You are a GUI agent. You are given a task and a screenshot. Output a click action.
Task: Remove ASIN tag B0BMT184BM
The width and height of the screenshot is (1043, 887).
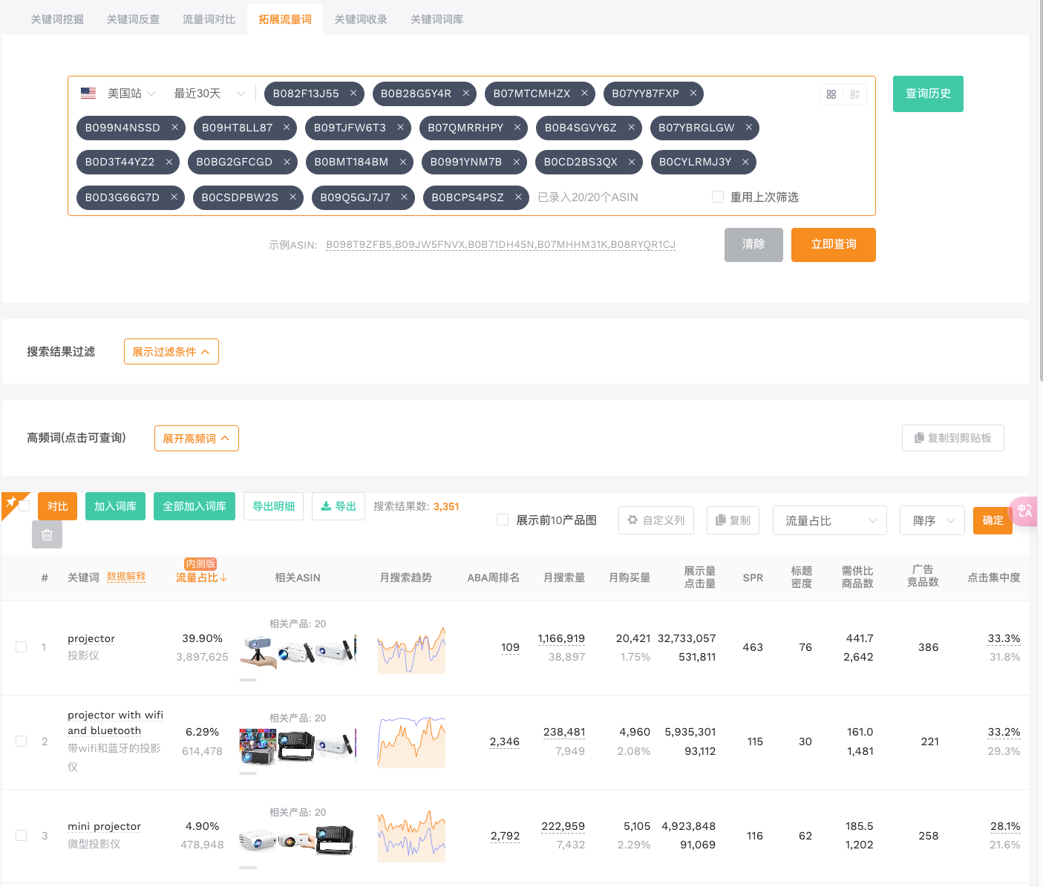point(402,162)
